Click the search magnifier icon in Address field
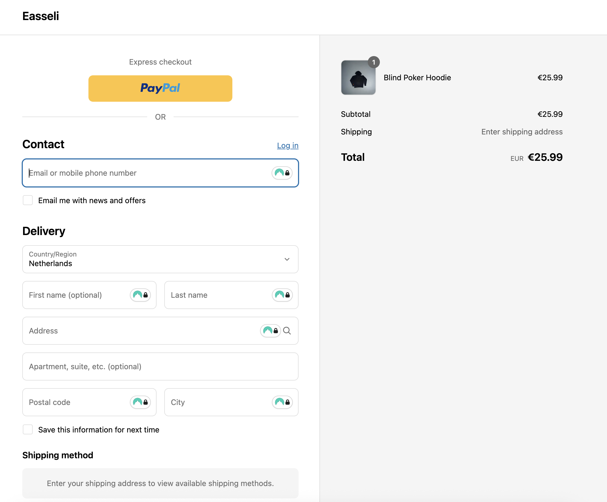Screen dimensions: 607x502 (x=287, y=330)
